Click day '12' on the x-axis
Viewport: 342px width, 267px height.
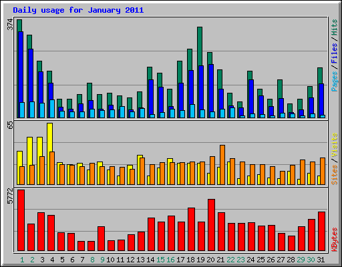click(130, 260)
